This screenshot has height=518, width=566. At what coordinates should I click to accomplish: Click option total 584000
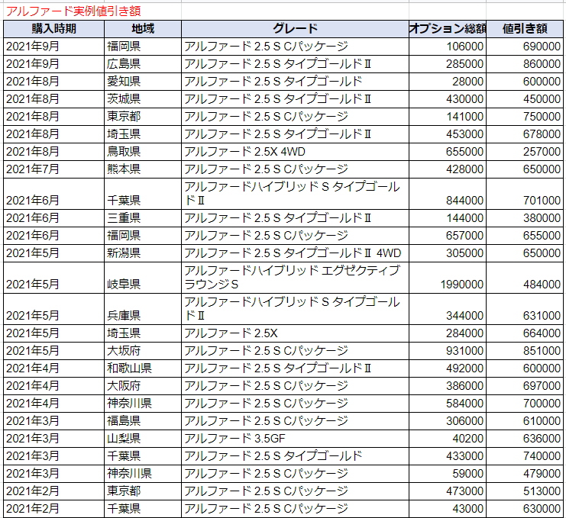point(448,404)
